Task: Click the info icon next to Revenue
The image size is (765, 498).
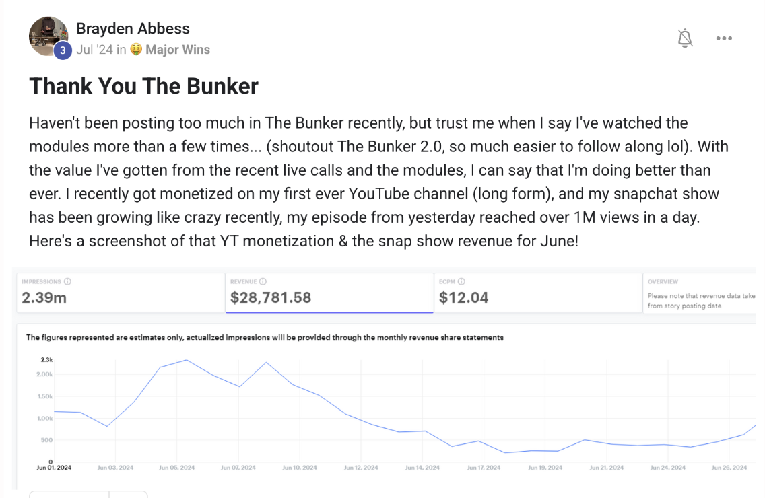Action: 263,281
